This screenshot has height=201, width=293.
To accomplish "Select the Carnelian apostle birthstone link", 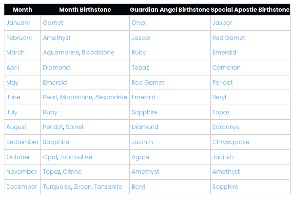I will pos(226,68).
